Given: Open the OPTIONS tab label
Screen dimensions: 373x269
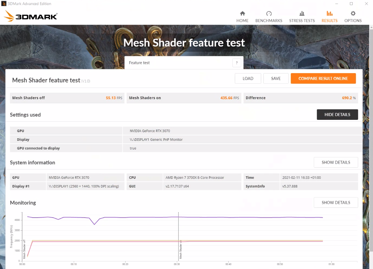Looking at the screenshot, I should (353, 21).
